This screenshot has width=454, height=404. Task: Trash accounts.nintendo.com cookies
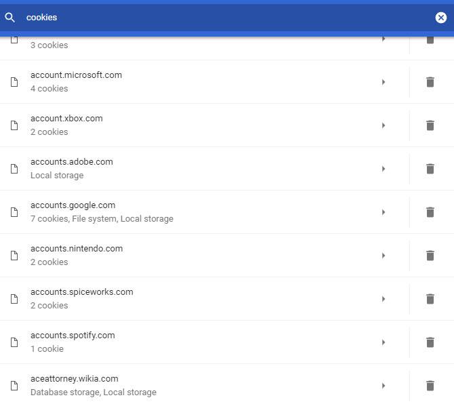pyautogui.click(x=430, y=256)
